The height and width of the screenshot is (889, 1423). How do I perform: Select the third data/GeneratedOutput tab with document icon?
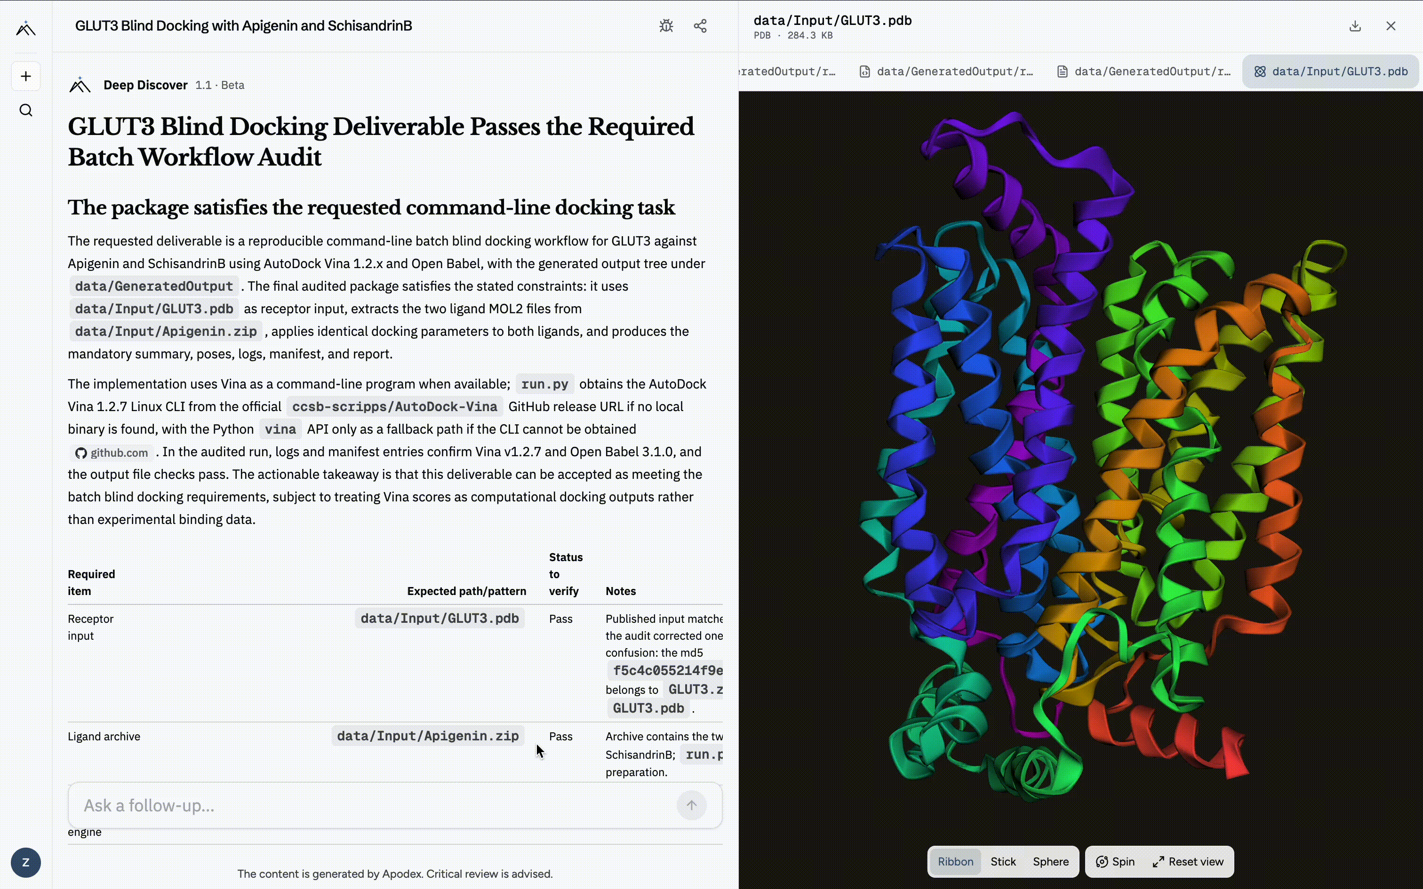[1143, 71]
